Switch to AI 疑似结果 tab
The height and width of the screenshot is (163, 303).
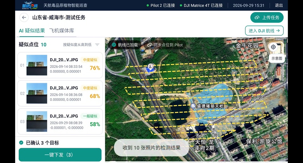[x=32, y=31]
